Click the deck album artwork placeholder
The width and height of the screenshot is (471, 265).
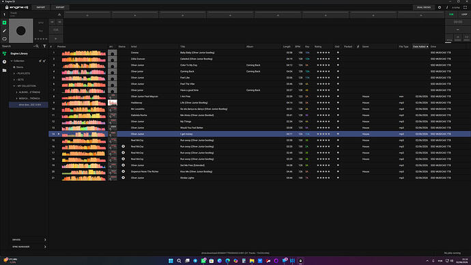click(x=20, y=31)
